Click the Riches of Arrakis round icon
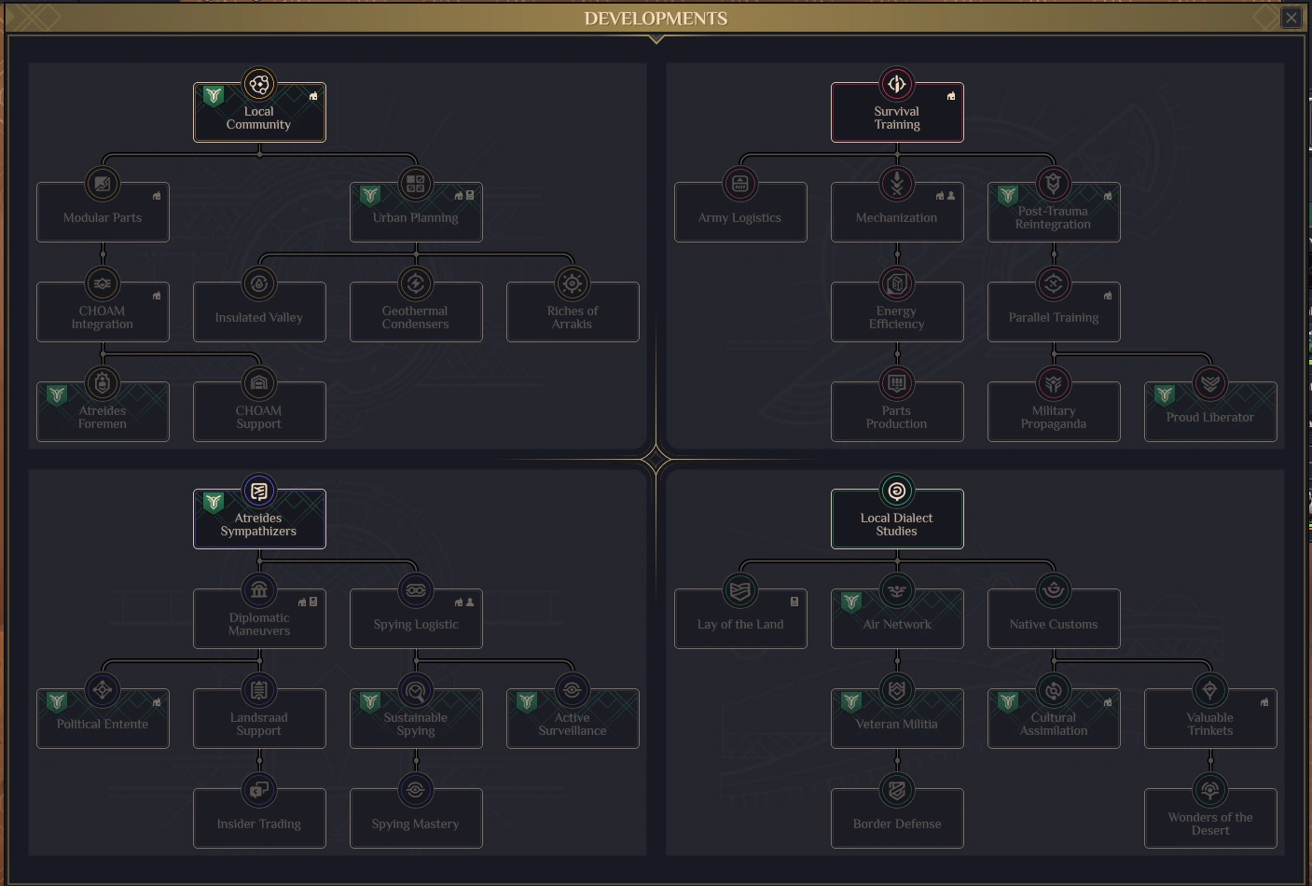Image resolution: width=1312 pixels, height=886 pixels. pyautogui.click(x=573, y=284)
